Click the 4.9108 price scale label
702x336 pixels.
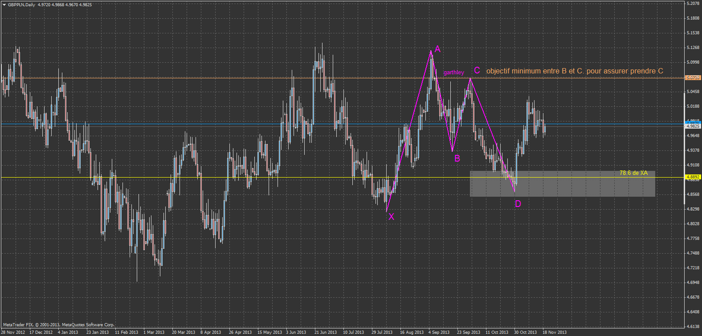click(693, 165)
